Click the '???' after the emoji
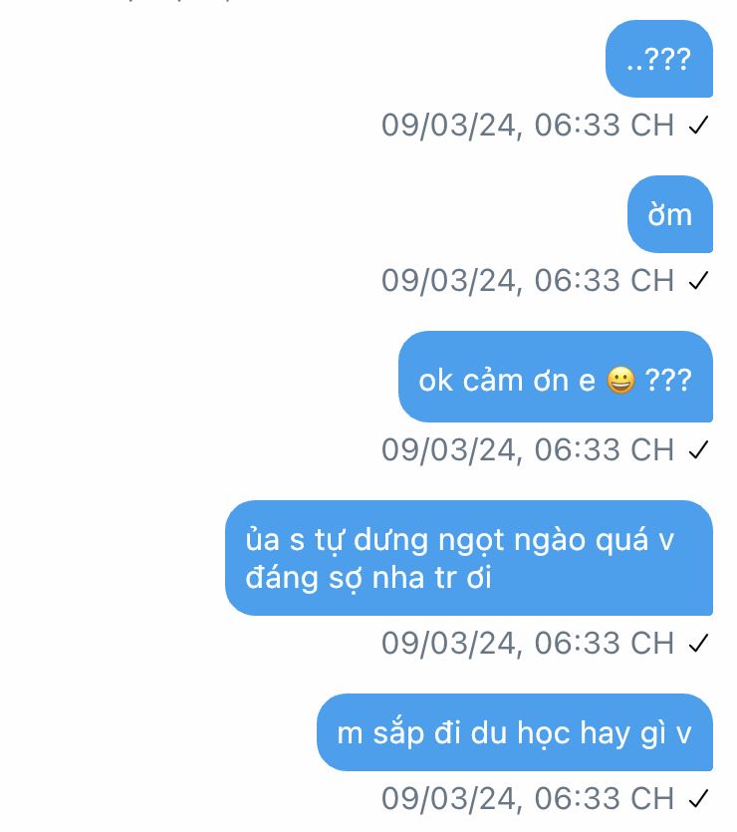737x832 pixels. point(668,381)
